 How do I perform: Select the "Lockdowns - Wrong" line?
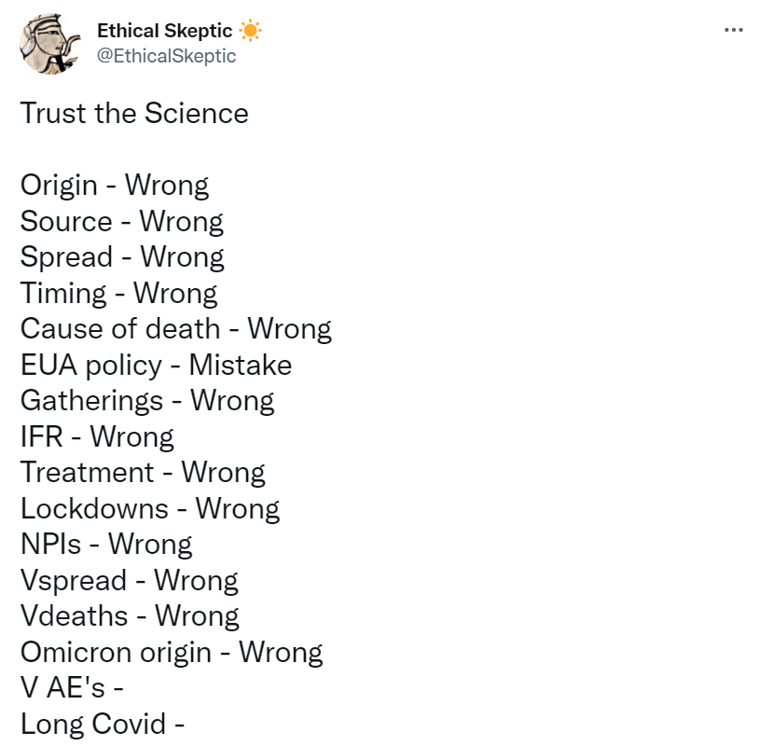(150, 508)
